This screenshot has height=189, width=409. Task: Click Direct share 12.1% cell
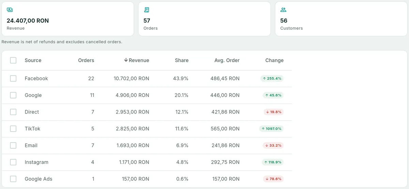coord(182,112)
